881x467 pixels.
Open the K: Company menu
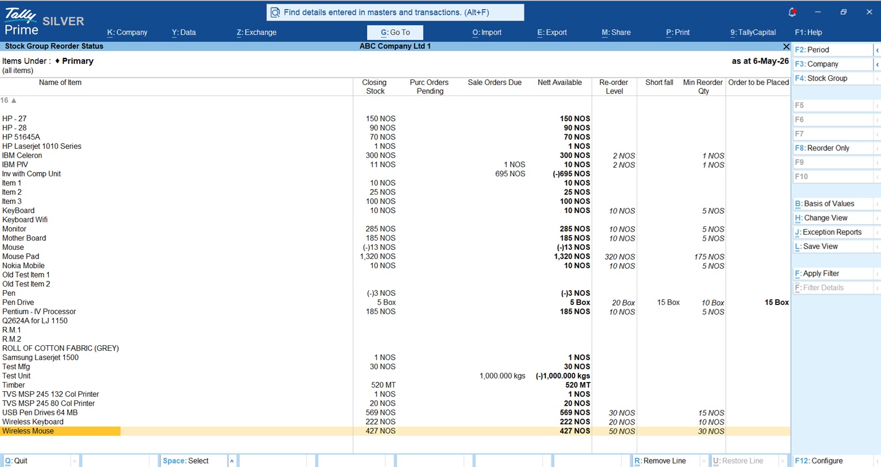[x=127, y=33]
